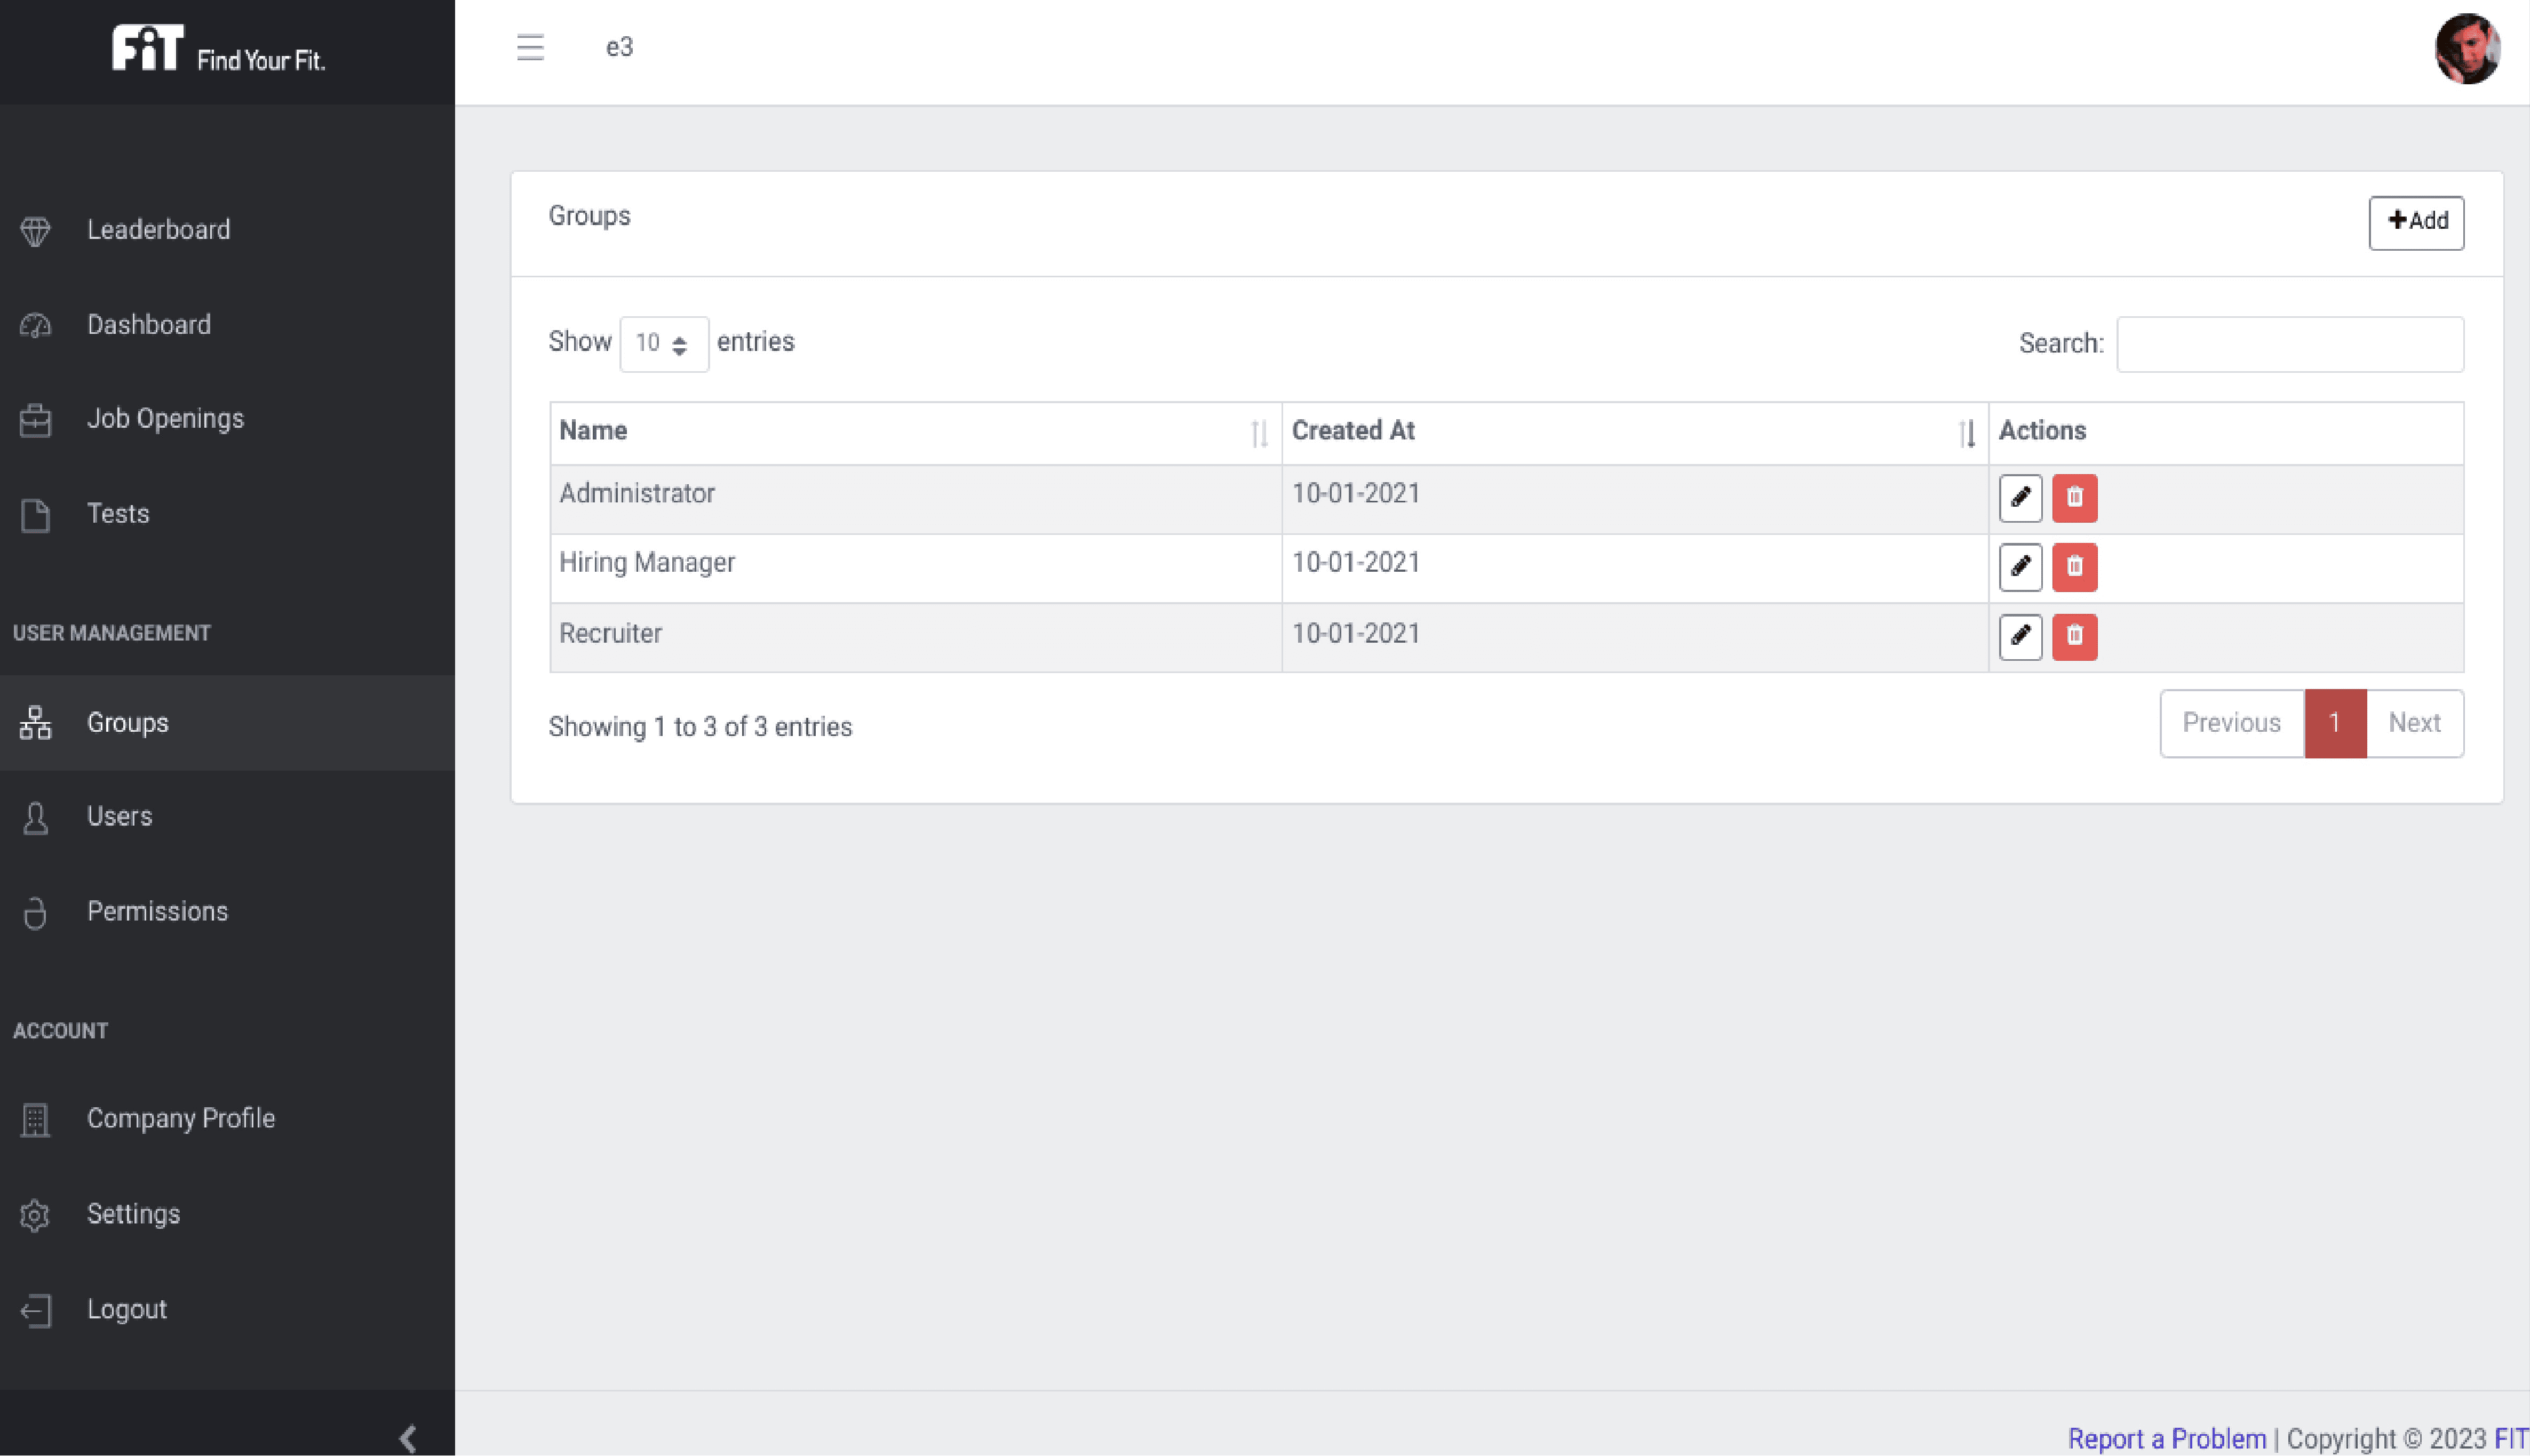Click the FIT footer link
Screen dimensions: 2530x1456
pos(2511,1439)
